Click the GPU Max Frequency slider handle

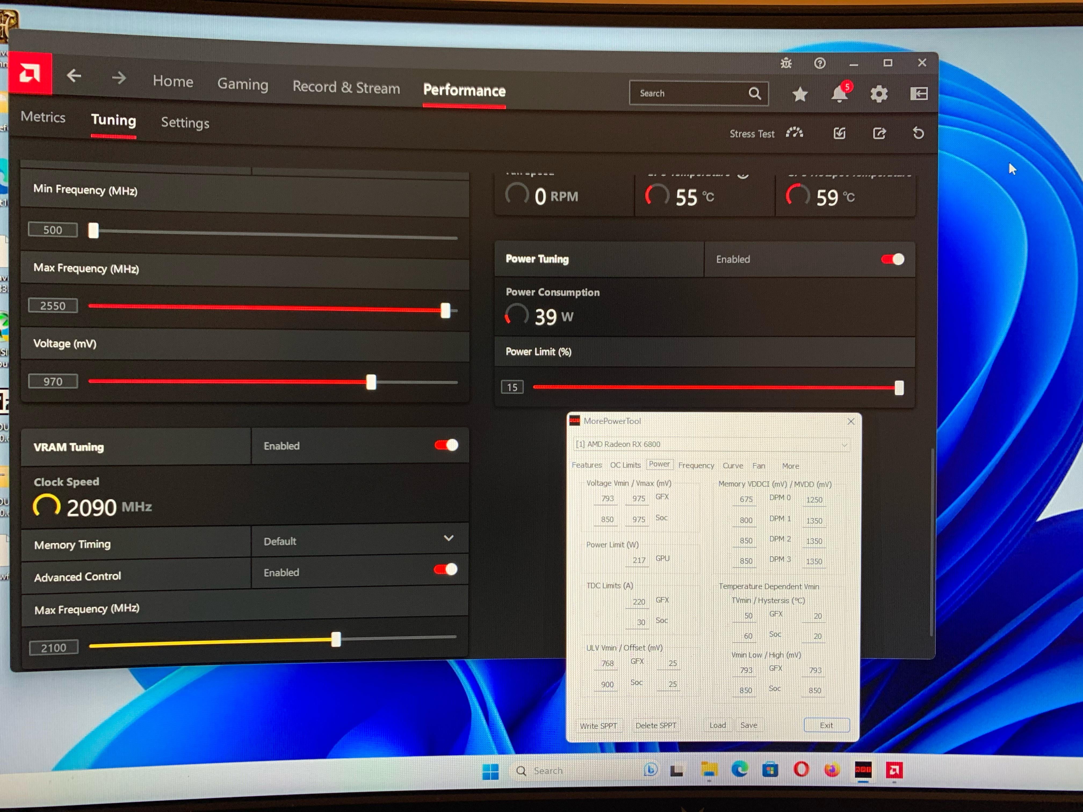[x=445, y=310]
